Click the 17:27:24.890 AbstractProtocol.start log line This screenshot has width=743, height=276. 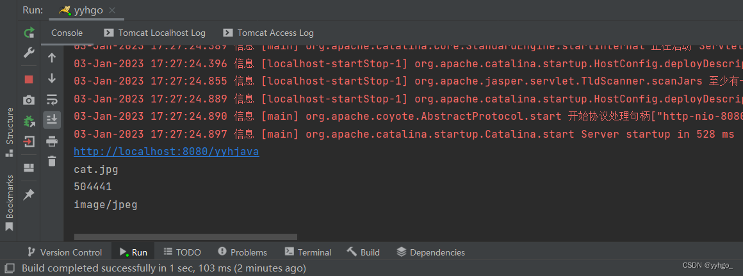[409, 117]
